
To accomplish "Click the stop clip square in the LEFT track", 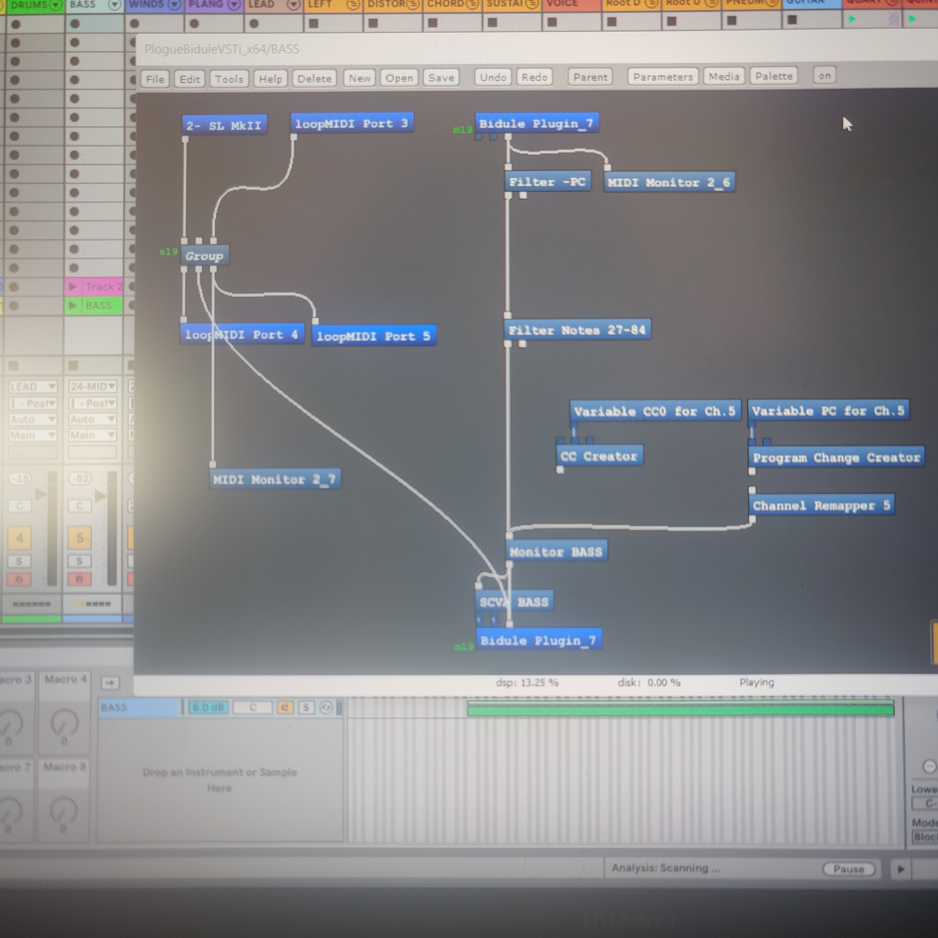I will [x=314, y=23].
